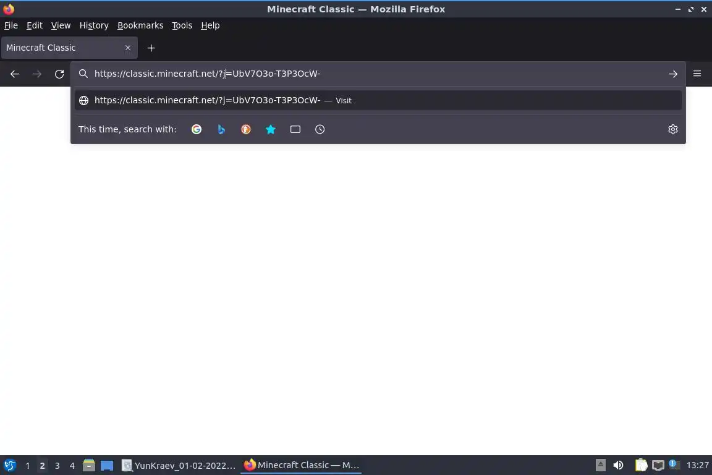The image size is (712, 475).
Task: Open the File menu
Action: 11,25
